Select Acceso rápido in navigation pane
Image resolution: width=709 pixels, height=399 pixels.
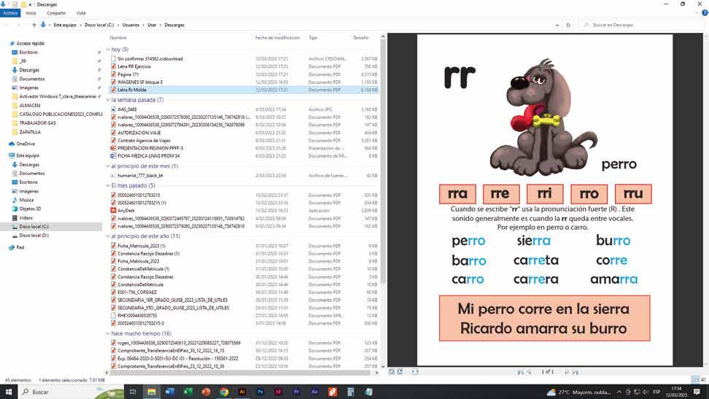click(x=30, y=44)
